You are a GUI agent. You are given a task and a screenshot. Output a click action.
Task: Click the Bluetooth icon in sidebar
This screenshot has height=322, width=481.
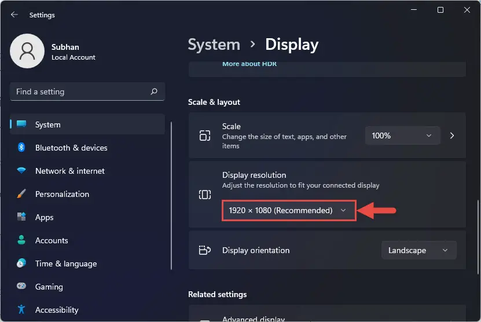pos(21,147)
